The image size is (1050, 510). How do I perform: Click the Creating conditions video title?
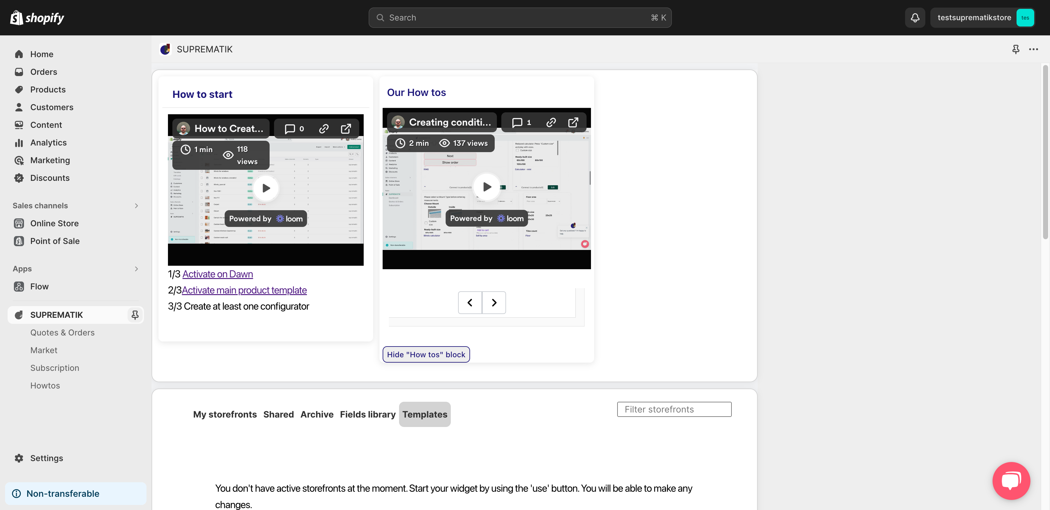click(x=450, y=122)
